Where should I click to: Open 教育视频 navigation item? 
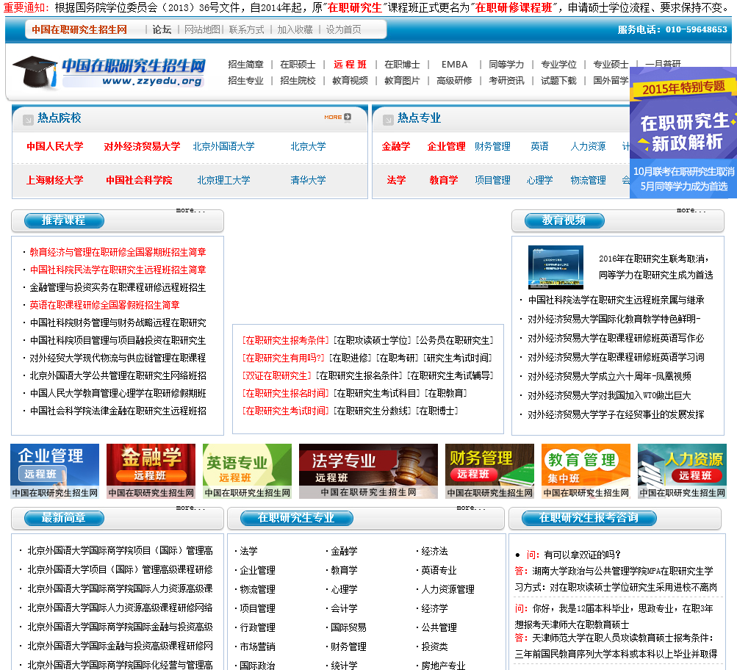pyautogui.click(x=350, y=80)
